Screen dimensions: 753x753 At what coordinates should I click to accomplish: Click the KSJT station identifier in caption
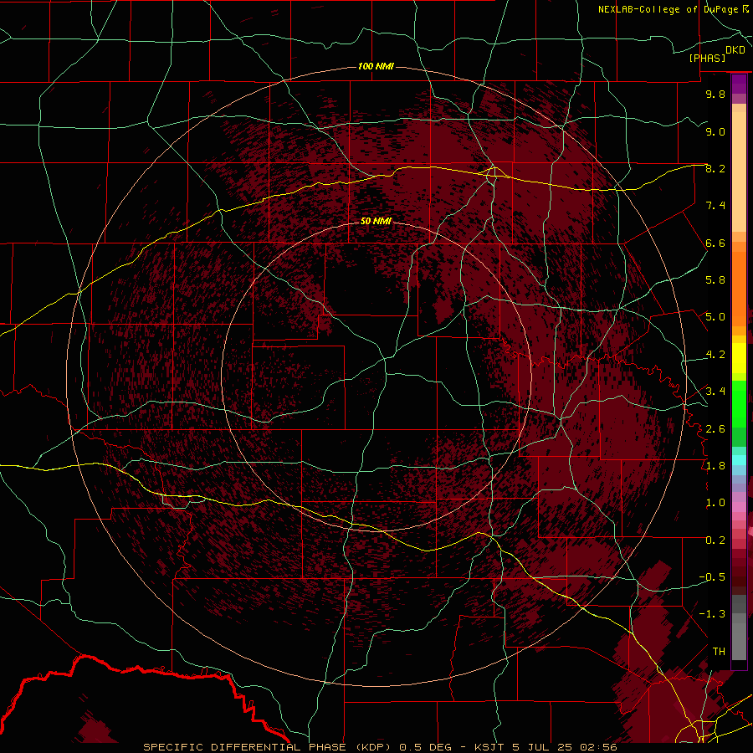click(x=490, y=747)
